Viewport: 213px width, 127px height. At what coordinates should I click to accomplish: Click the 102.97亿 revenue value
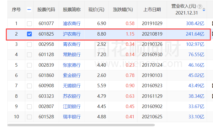[195, 44]
